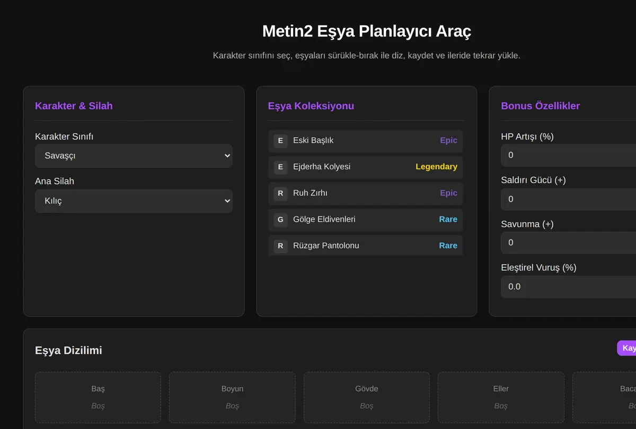Focus the Savunma (+) input field
Viewport: 636px width, 429px height.
(568, 242)
